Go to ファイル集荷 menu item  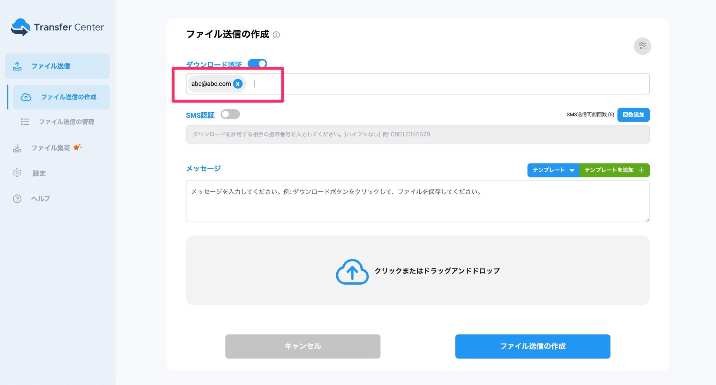click(x=50, y=148)
